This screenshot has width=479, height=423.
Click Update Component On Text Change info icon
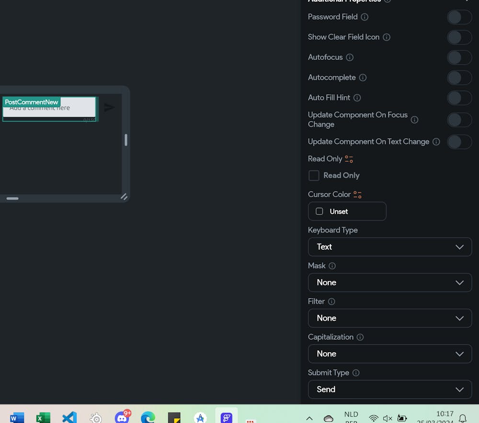436,142
